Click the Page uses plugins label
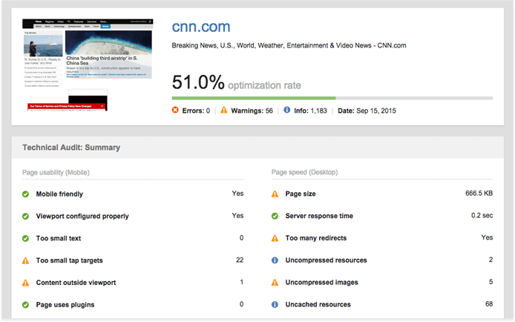The image size is (515, 322). tap(65, 305)
